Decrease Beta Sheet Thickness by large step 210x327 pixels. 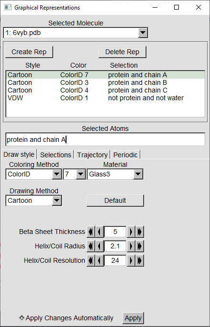tap(91, 232)
